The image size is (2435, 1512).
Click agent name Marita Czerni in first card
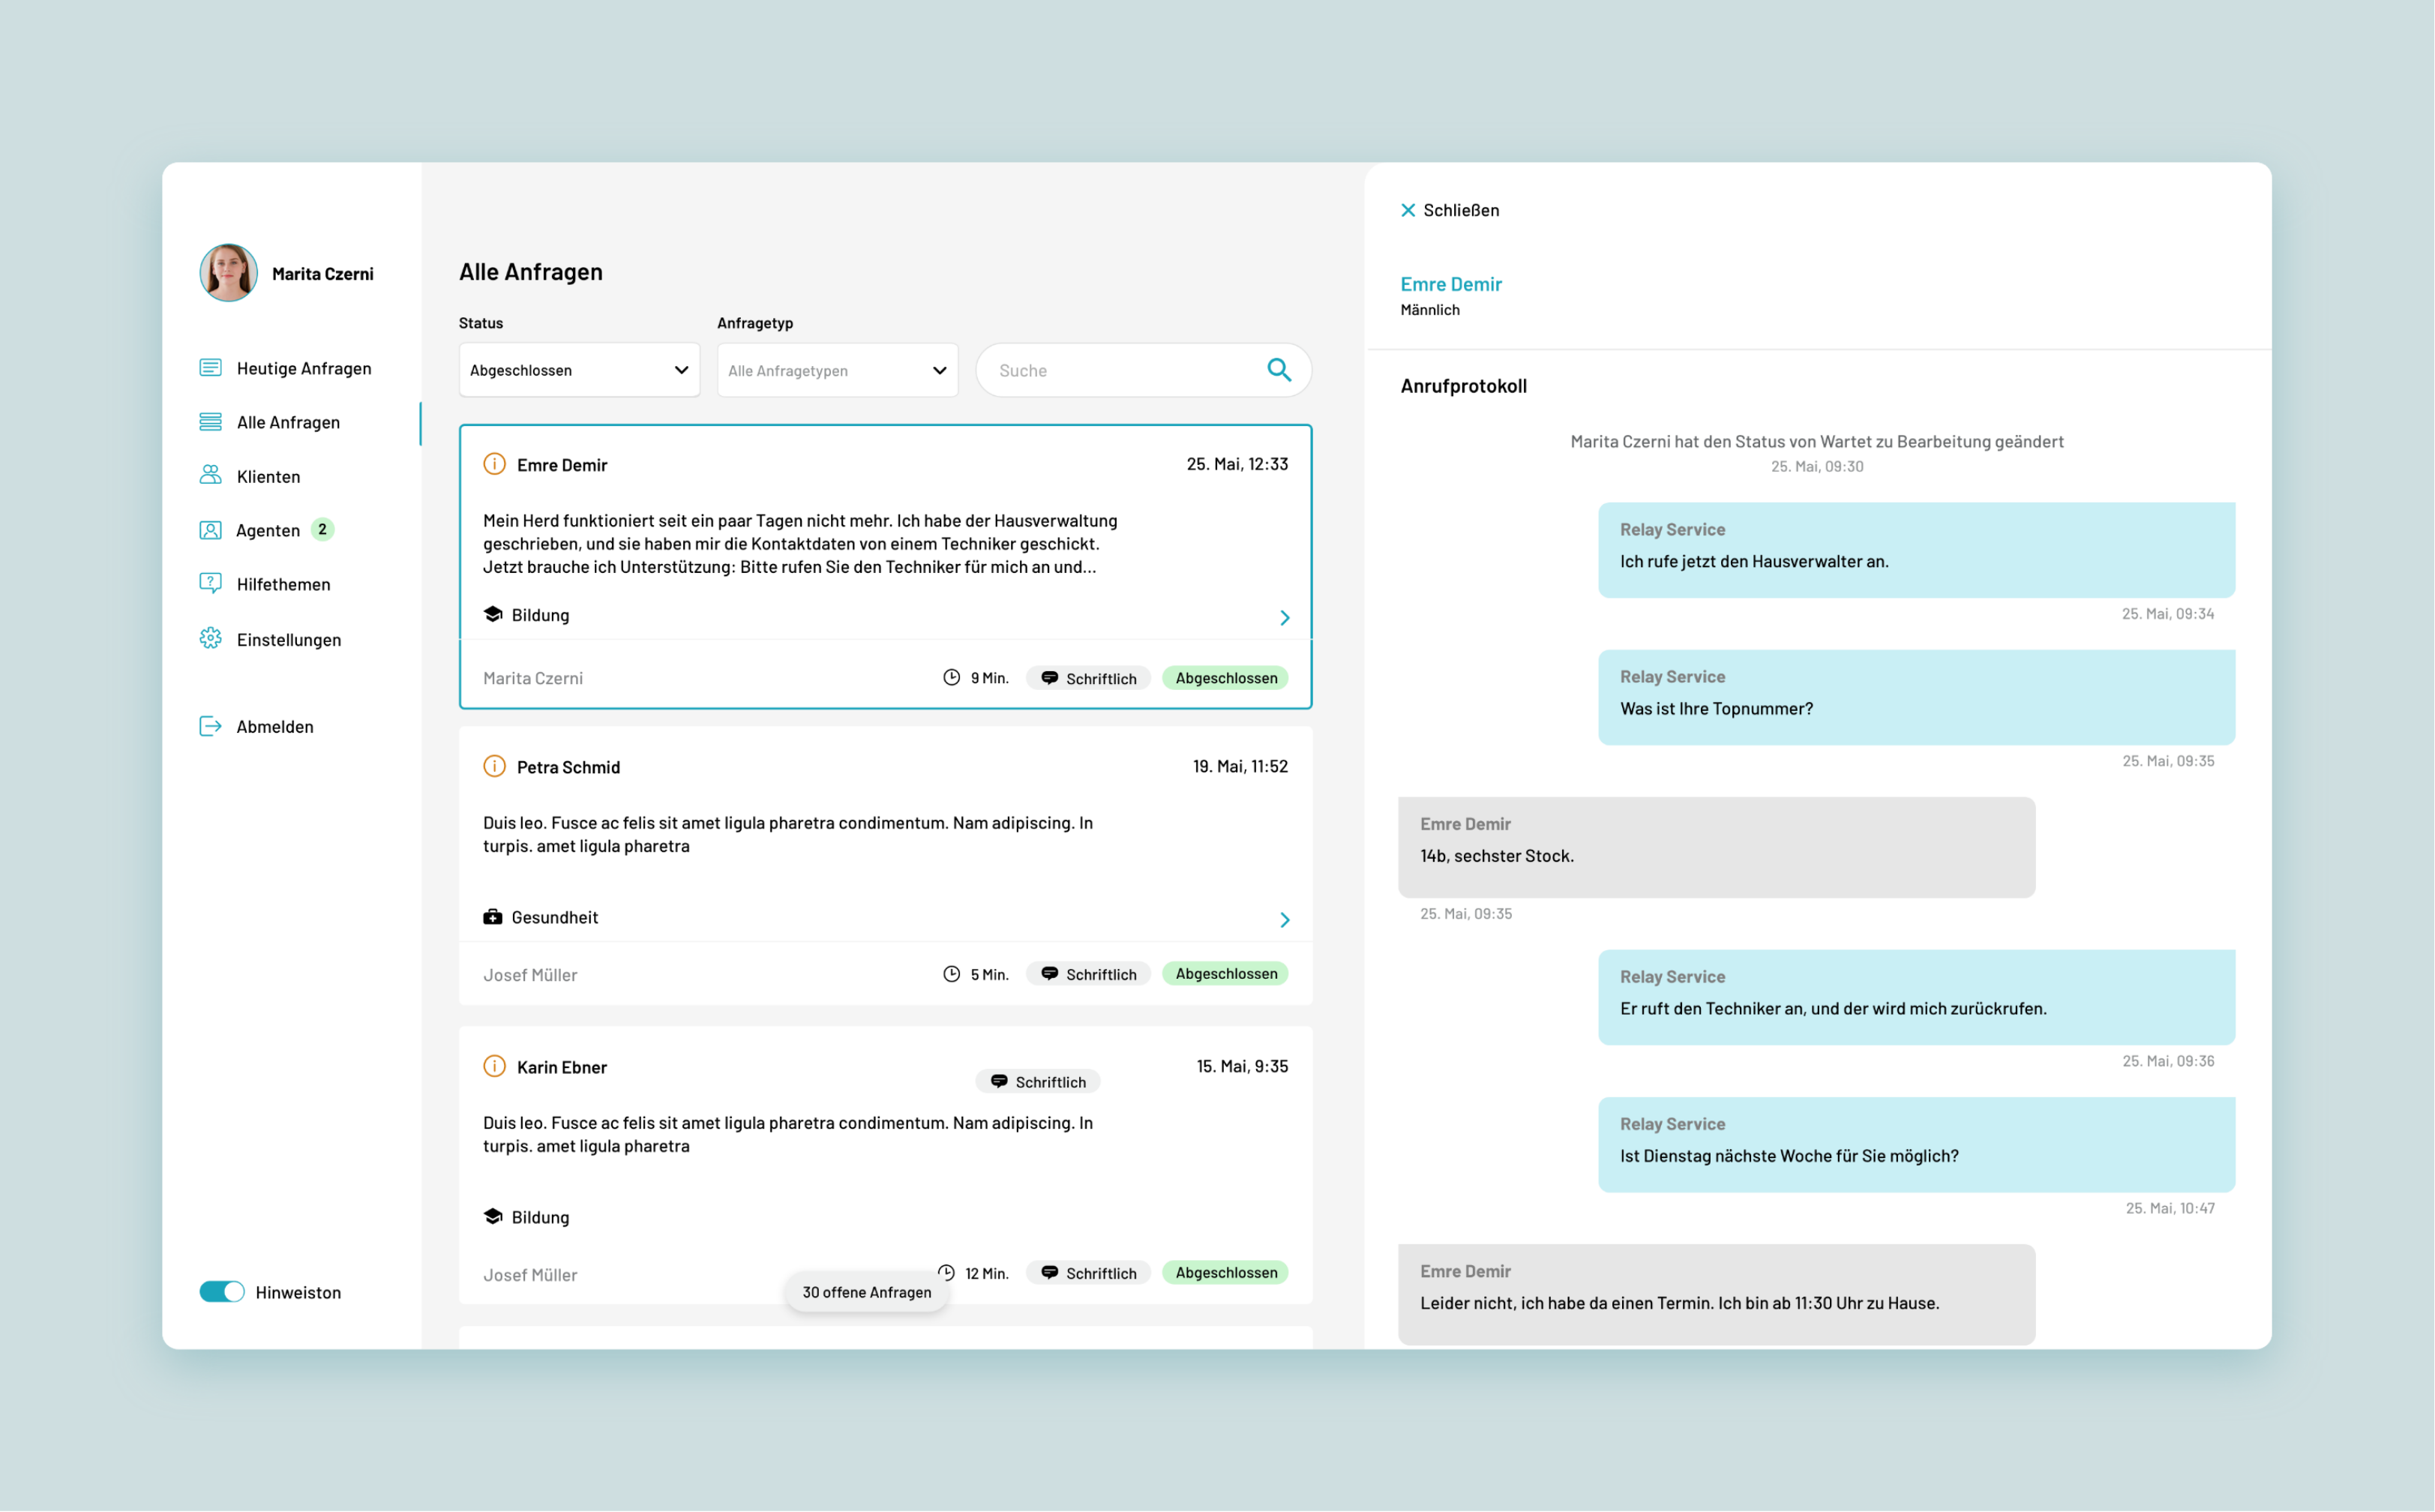532,678
